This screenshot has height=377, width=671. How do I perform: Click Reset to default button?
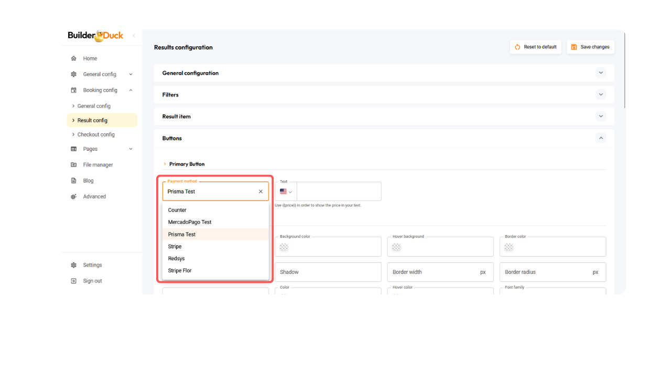tap(535, 47)
